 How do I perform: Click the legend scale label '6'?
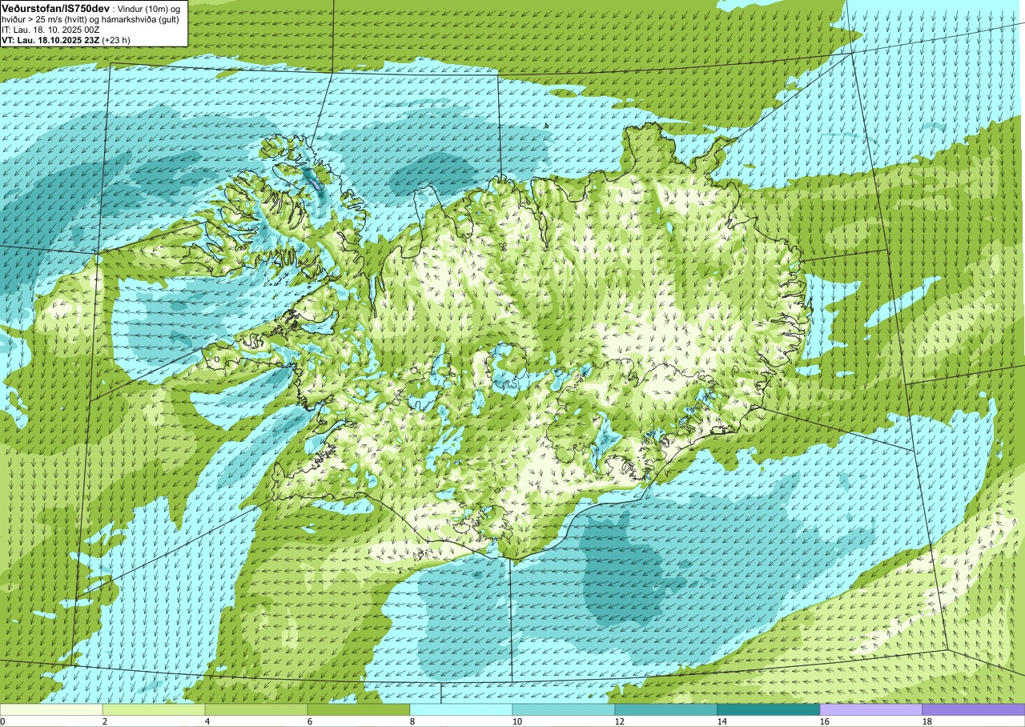[310, 721]
